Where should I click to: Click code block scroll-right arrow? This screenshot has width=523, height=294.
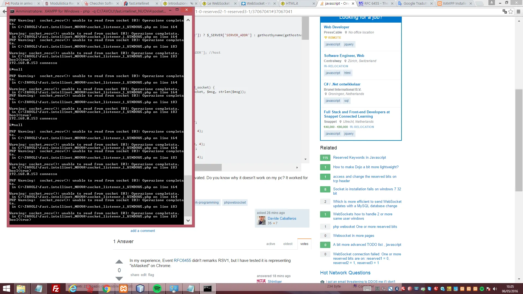(x=297, y=167)
